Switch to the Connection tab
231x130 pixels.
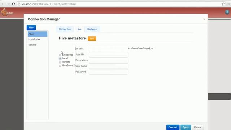point(65,29)
